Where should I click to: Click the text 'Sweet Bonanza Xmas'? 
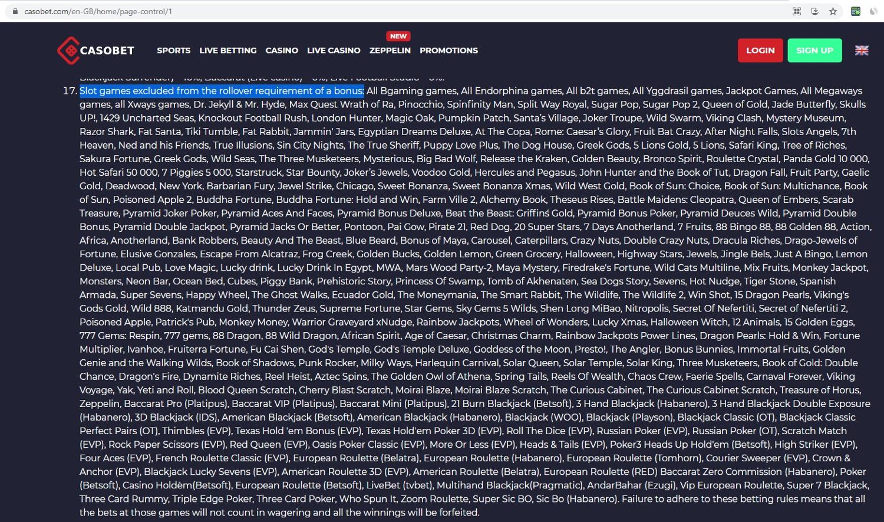click(x=501, y=186)
